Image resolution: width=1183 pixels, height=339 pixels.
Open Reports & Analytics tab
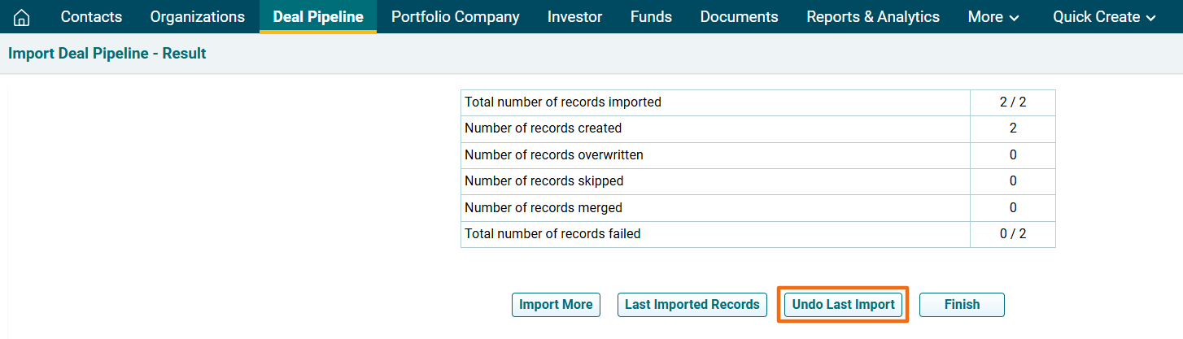point(873,17)
